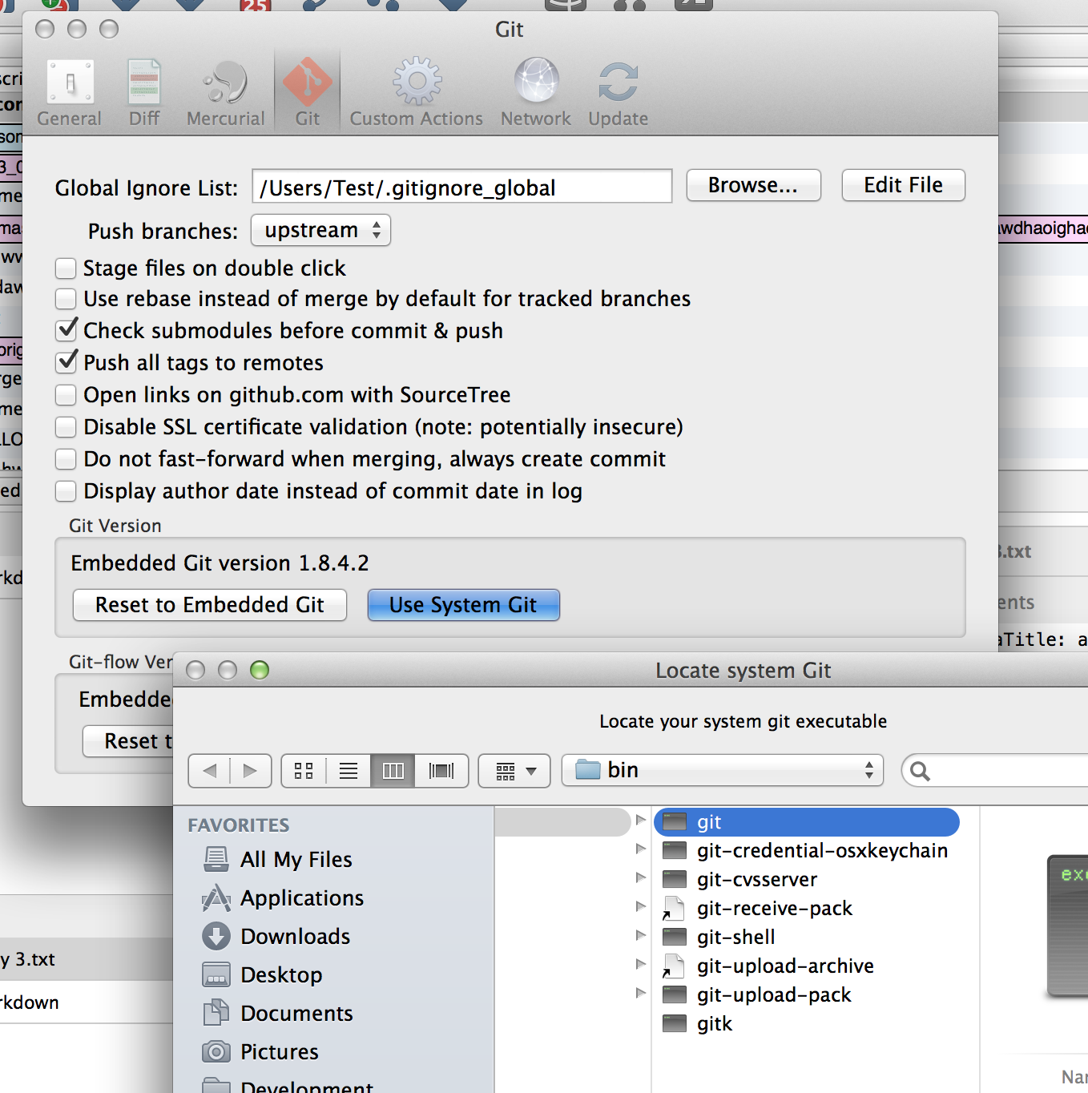Enable Stage files on double click
Image resolution: width=1088 pixels, height=1093 pixels.
click(66, 268)
